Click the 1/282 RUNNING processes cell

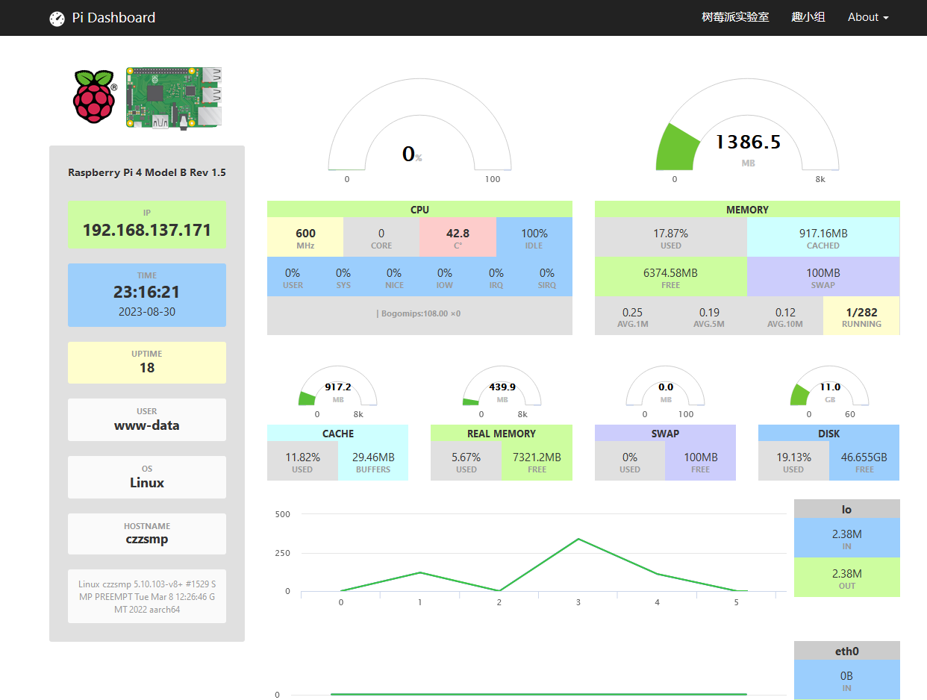click(861, 316)
